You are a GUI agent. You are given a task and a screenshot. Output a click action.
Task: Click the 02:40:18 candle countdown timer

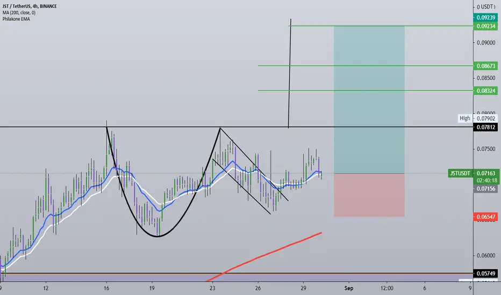[486, 181]
